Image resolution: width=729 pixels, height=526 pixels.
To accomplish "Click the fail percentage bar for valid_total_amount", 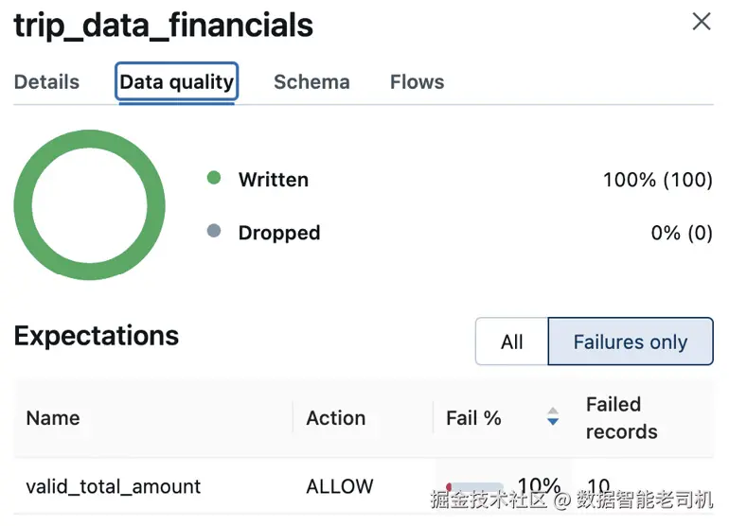I will [x=475, y=488].
